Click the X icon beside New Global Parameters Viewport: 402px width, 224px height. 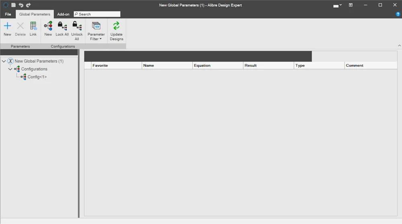click(x=10, y=61)
